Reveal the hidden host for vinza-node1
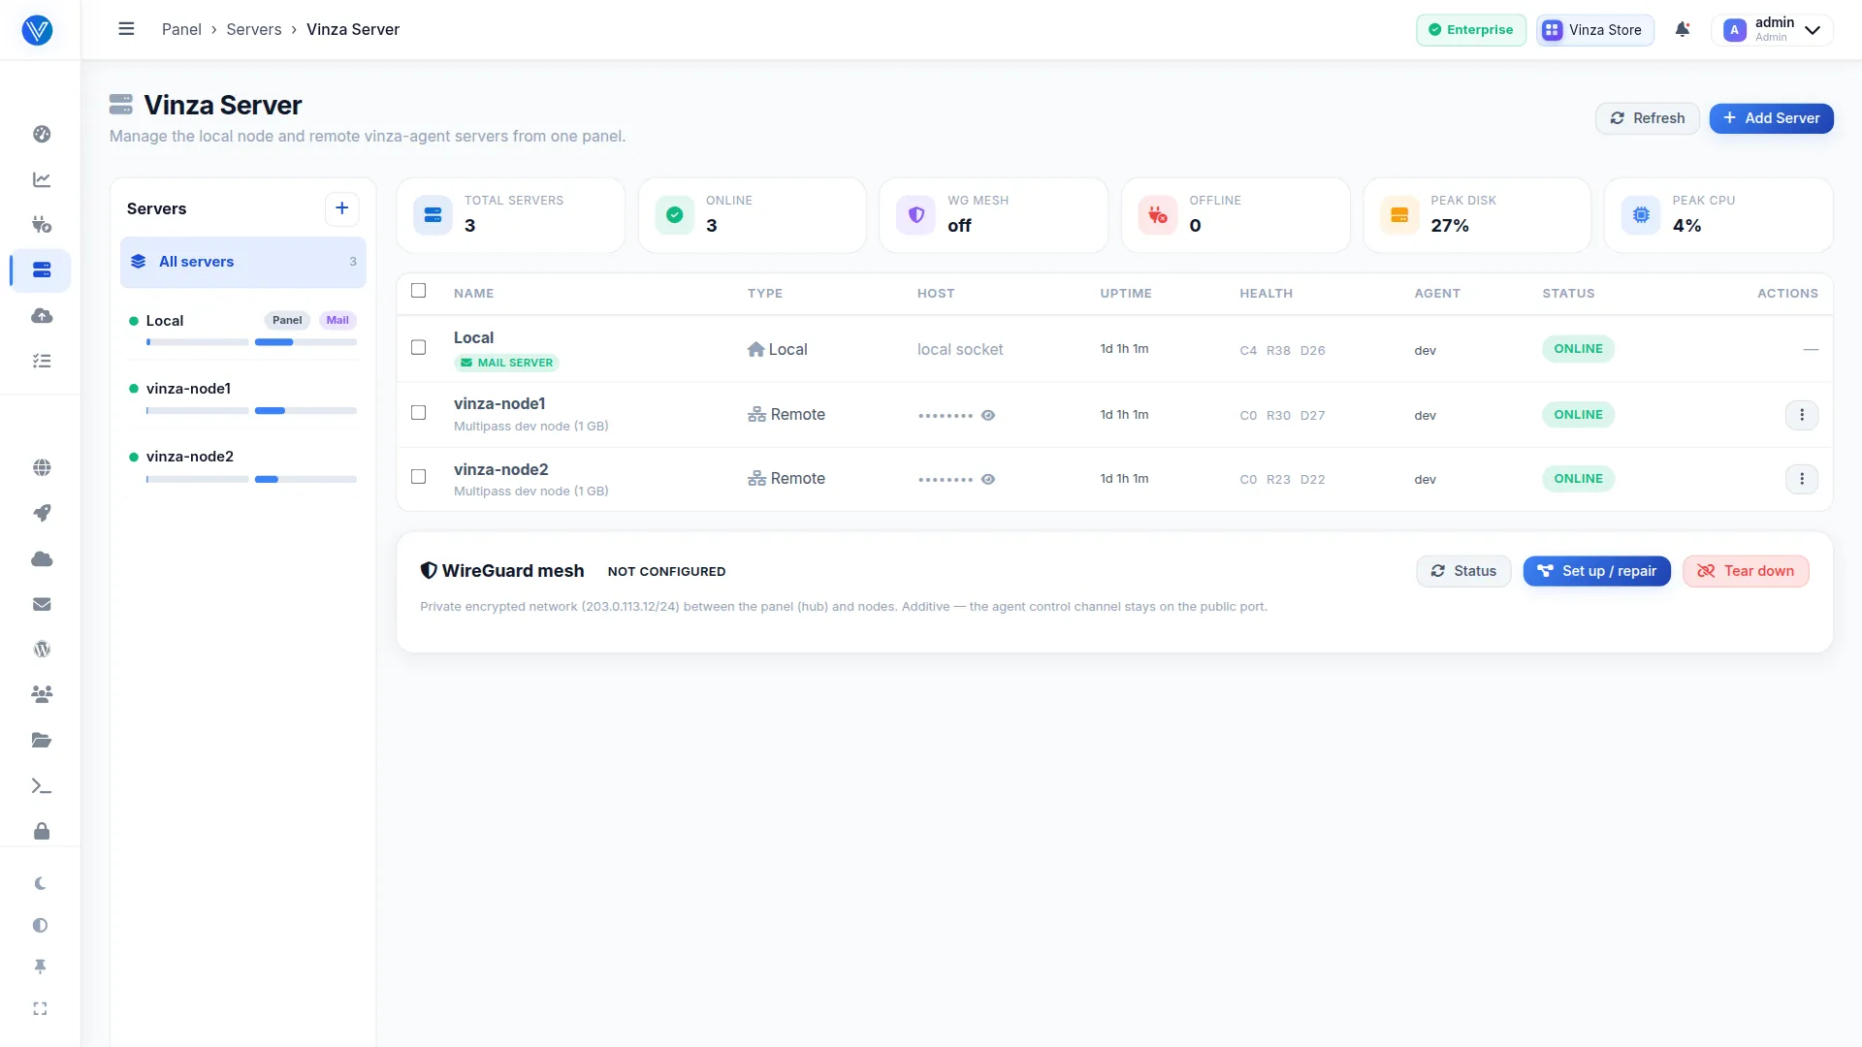Viewport: 1862px width, 1047px height. [988, 415]
